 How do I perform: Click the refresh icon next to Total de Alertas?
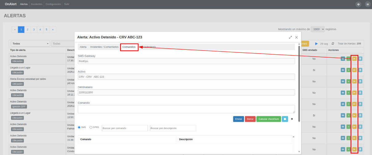(333, 44)
